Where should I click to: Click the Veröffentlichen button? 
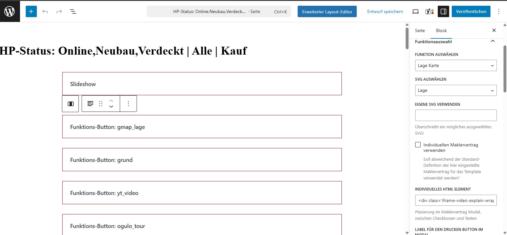tap(471, 11)
